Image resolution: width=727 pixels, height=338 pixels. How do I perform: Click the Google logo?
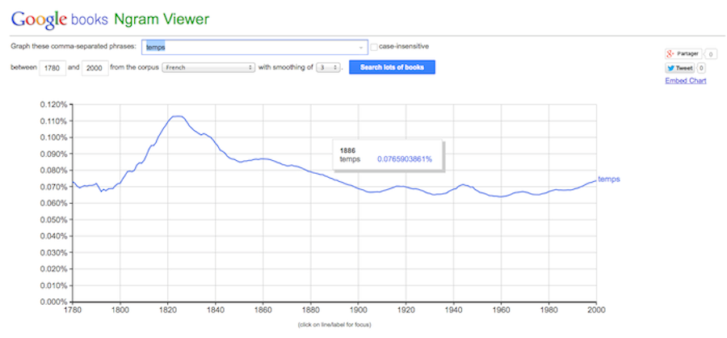pos(40,19)
